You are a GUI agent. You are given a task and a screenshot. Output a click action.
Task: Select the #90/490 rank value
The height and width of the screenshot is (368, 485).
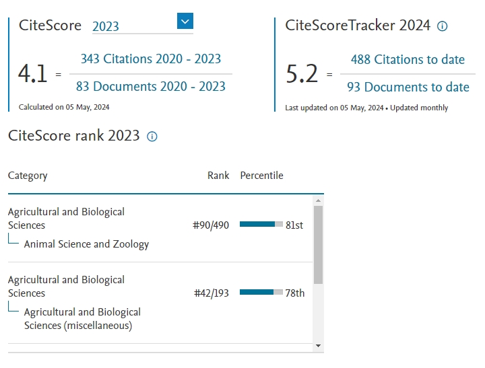[x=211, y=225]
